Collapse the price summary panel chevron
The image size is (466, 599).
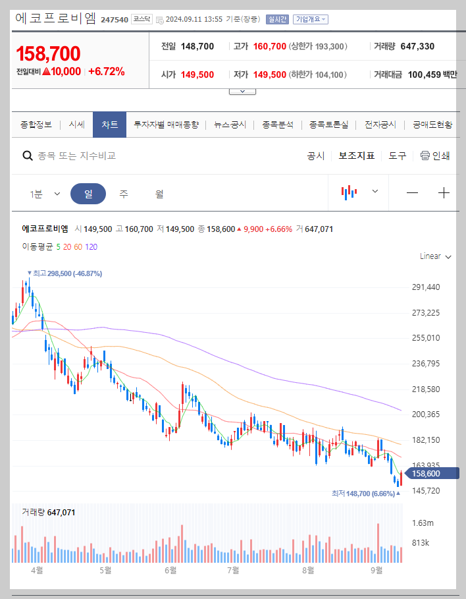[x=242, y=91]
